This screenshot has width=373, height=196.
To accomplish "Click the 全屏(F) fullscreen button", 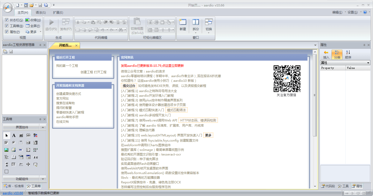I will tap(33, 26).
